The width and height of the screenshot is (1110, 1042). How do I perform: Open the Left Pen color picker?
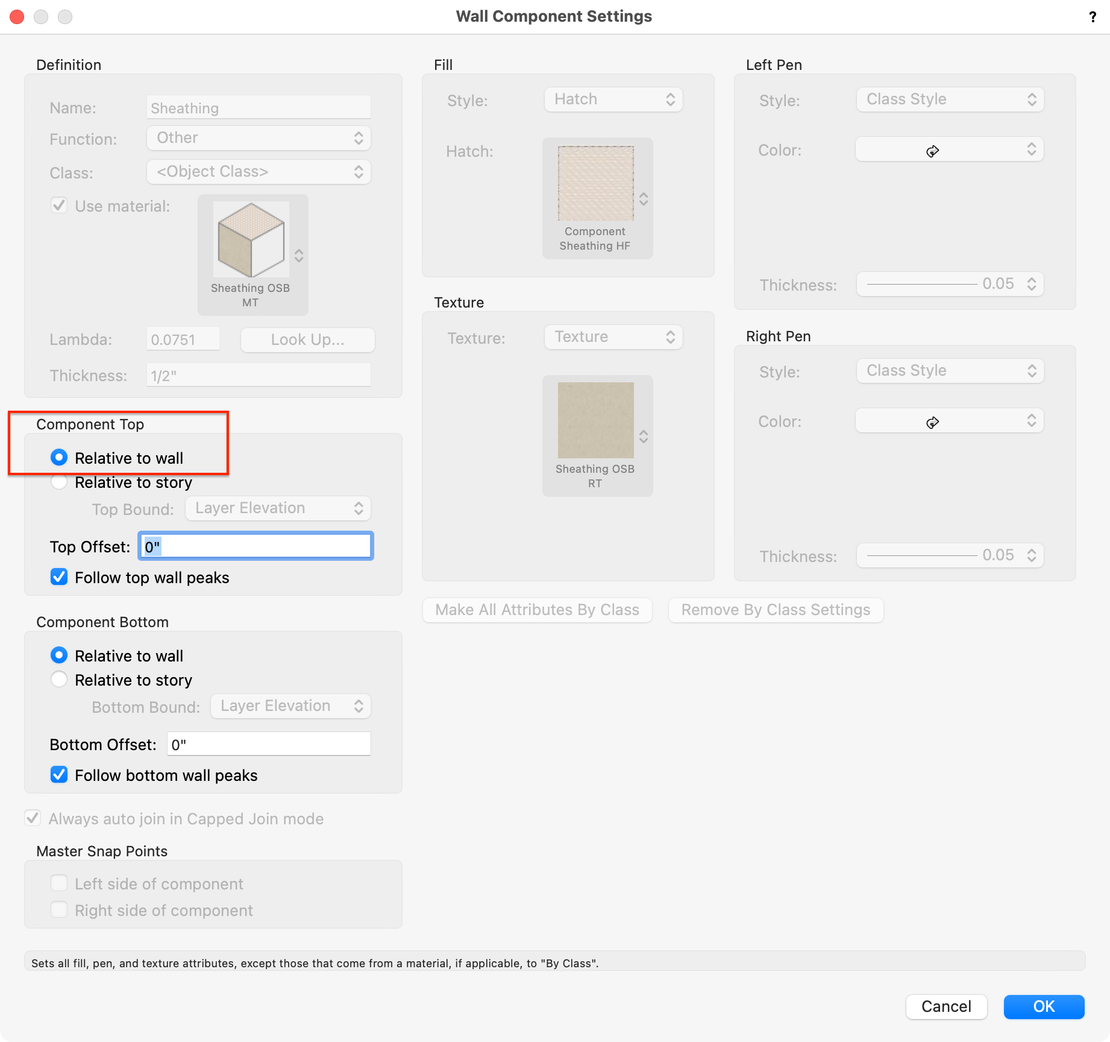[x=949, y=150]
